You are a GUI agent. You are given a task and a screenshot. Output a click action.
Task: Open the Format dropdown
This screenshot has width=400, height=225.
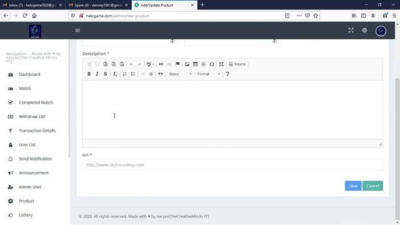tap(208, 74)
